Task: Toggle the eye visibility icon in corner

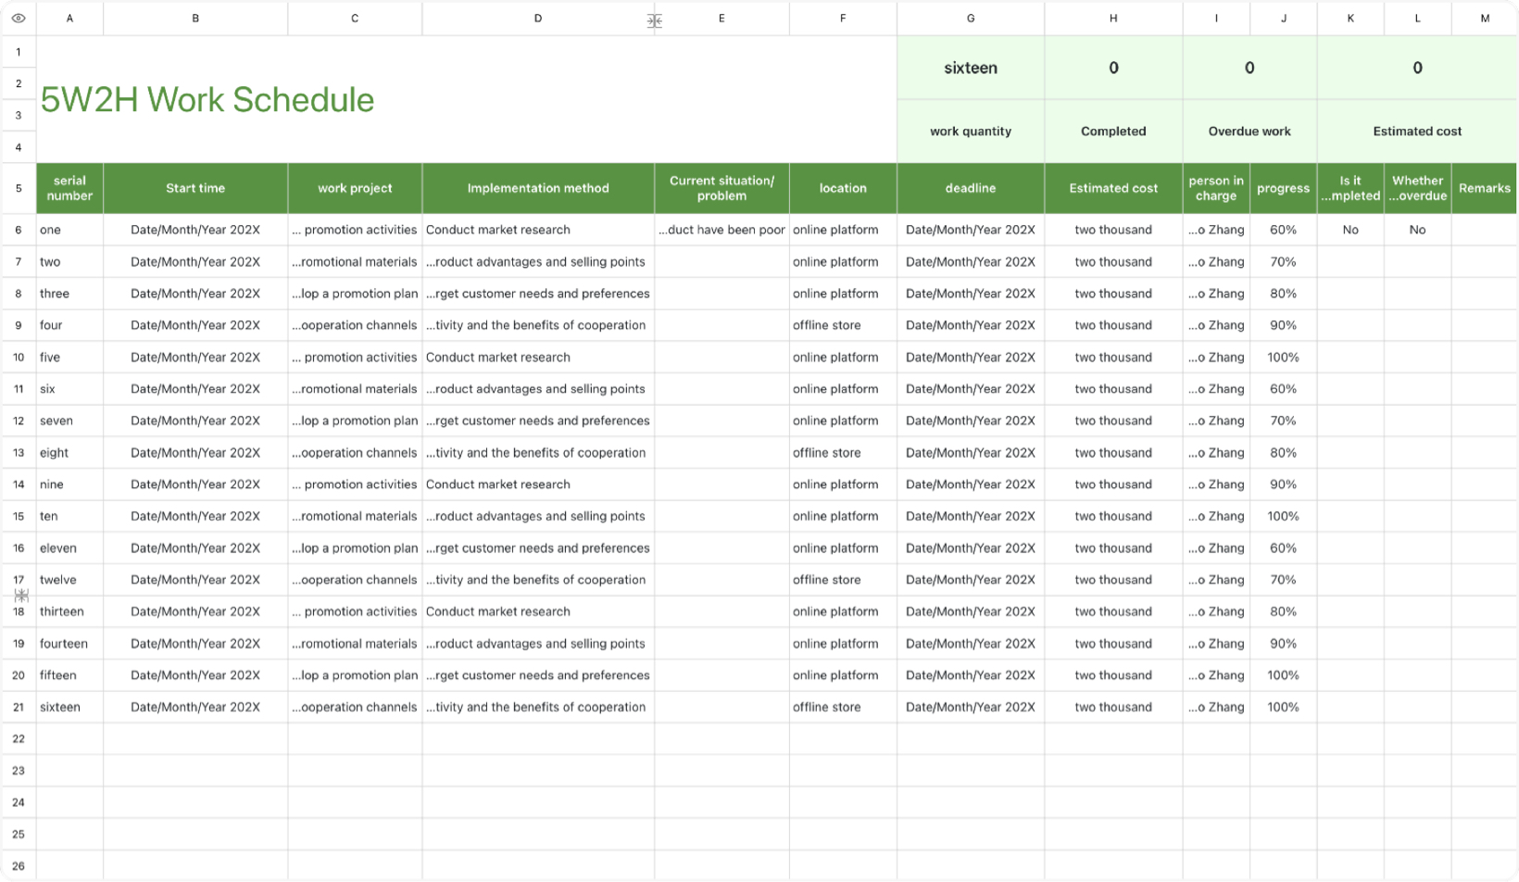Action: tap(19, 18)
